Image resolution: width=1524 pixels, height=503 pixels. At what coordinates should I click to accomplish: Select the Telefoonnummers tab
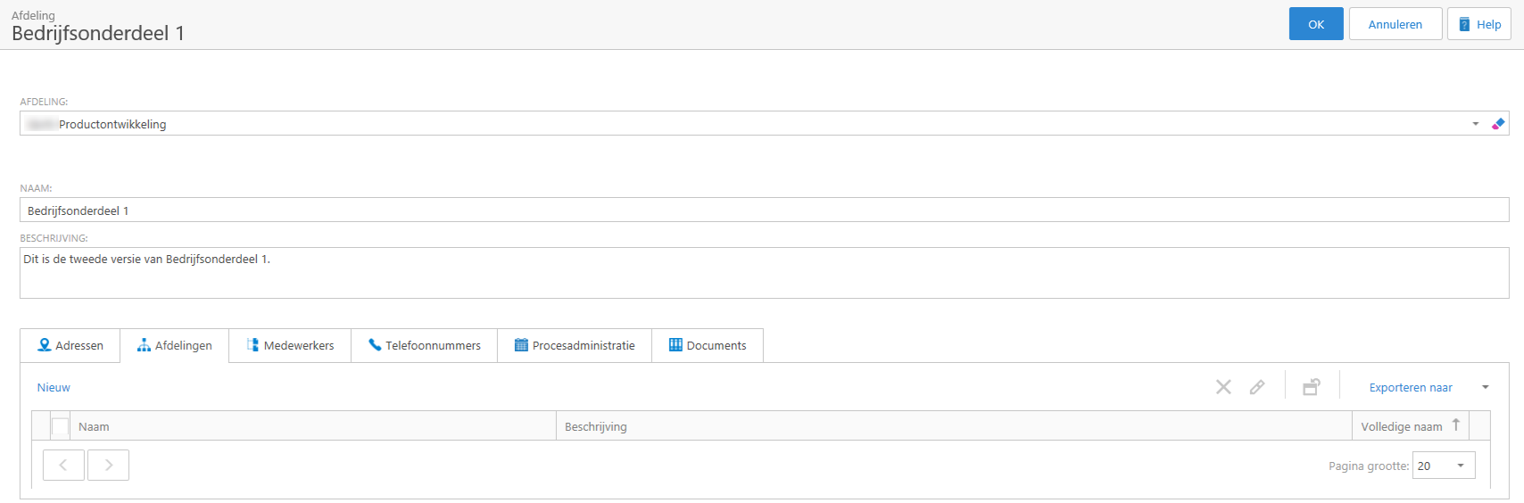[424, 345]
